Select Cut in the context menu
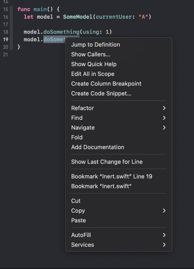The height and width of the screenshot is (269, 194). [118, 201]
